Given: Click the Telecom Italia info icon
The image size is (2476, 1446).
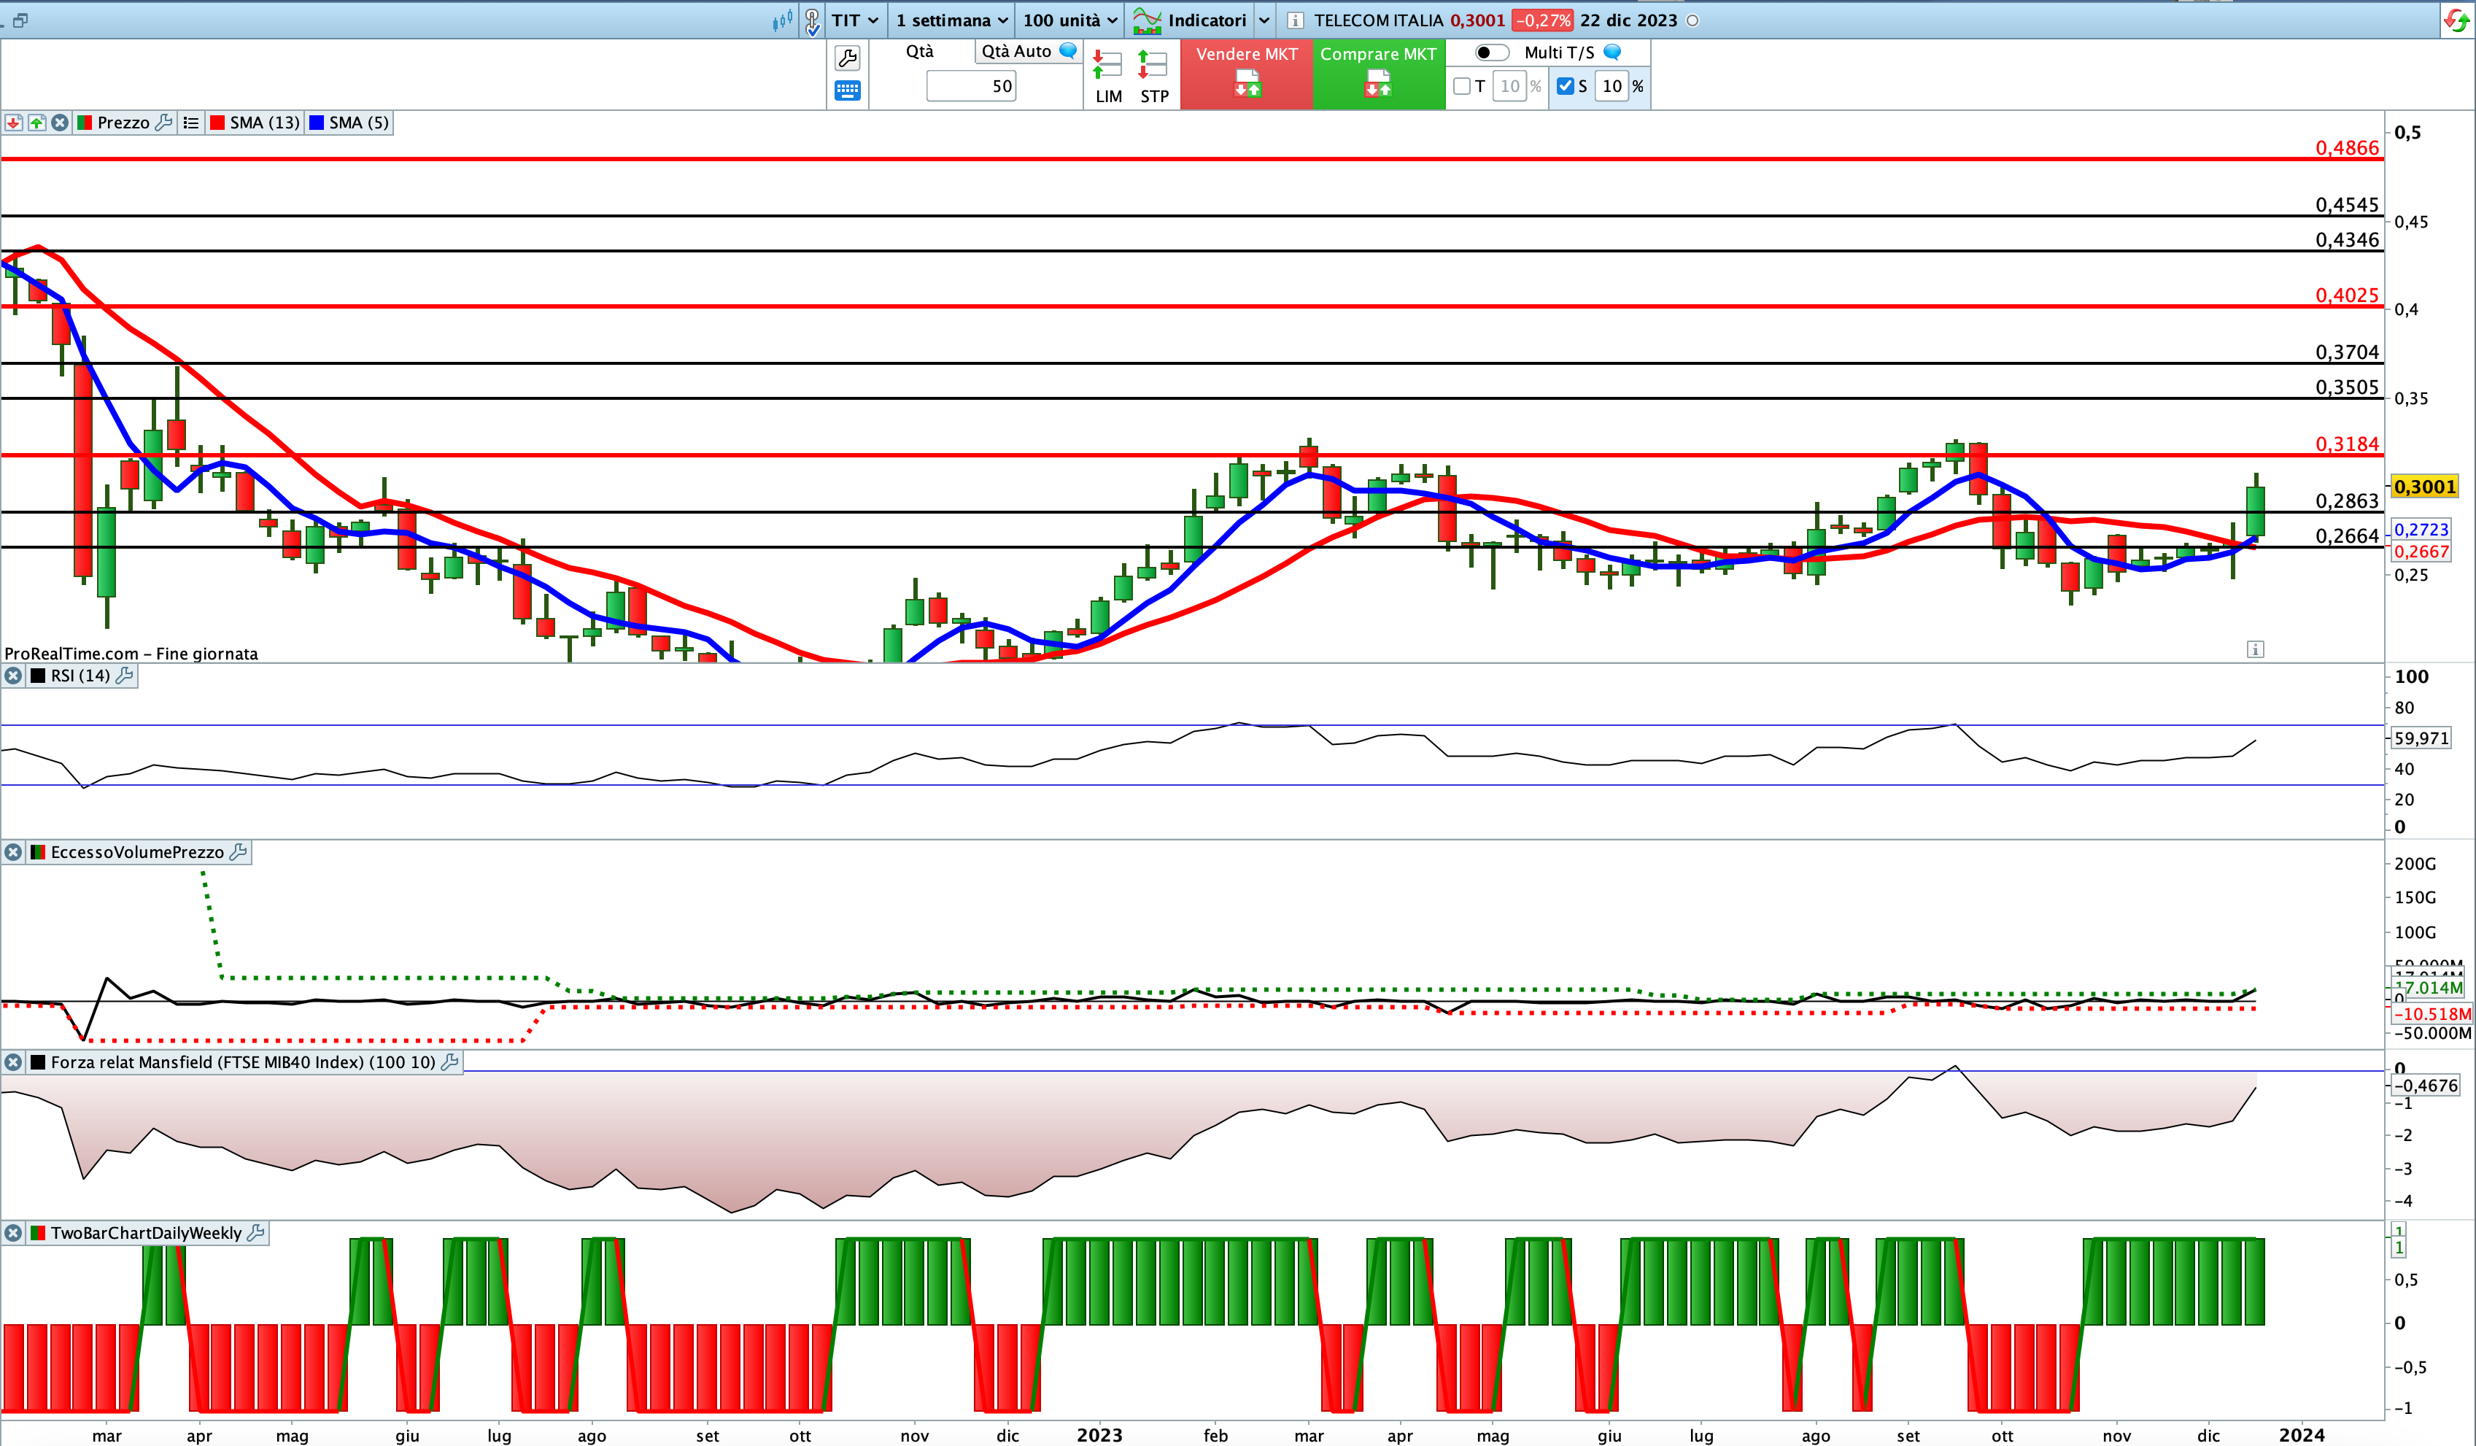Looking at the screenshot, I should [1295, 20].
